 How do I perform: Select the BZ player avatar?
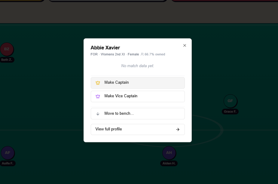point(7,49)
